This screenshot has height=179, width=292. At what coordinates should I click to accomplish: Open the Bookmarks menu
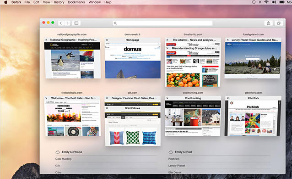[x=76, y=2]
